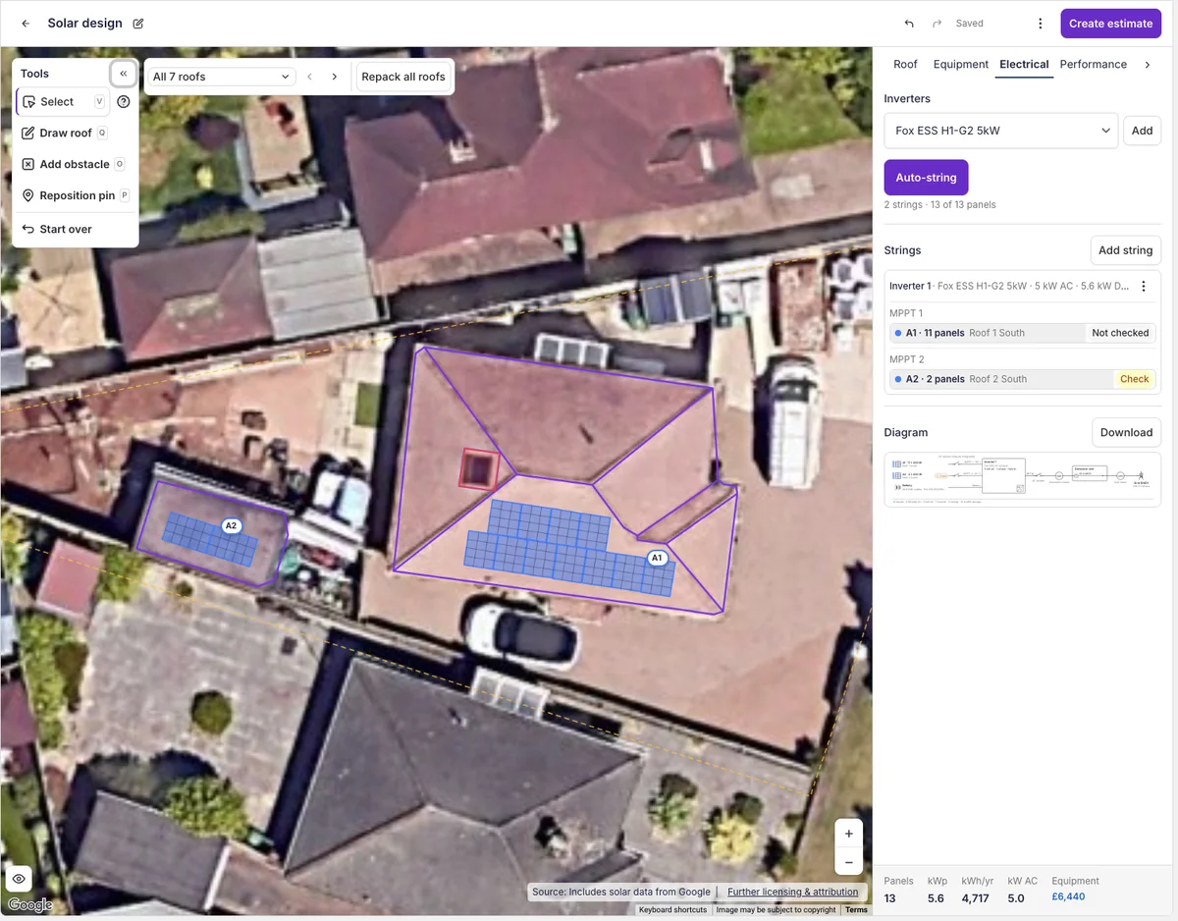Open help for the Select tool
Screen dimensions: 1178x921
pyautogui.click(x=124, y=102)
